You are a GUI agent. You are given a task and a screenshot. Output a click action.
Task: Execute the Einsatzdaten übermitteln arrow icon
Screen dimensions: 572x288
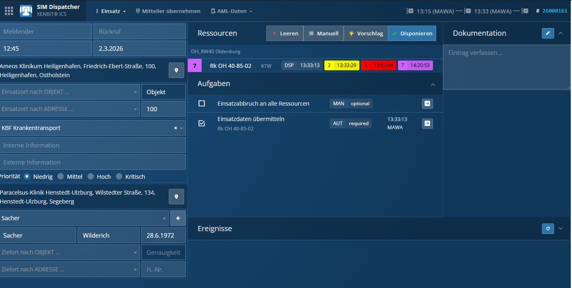[427, 123]
